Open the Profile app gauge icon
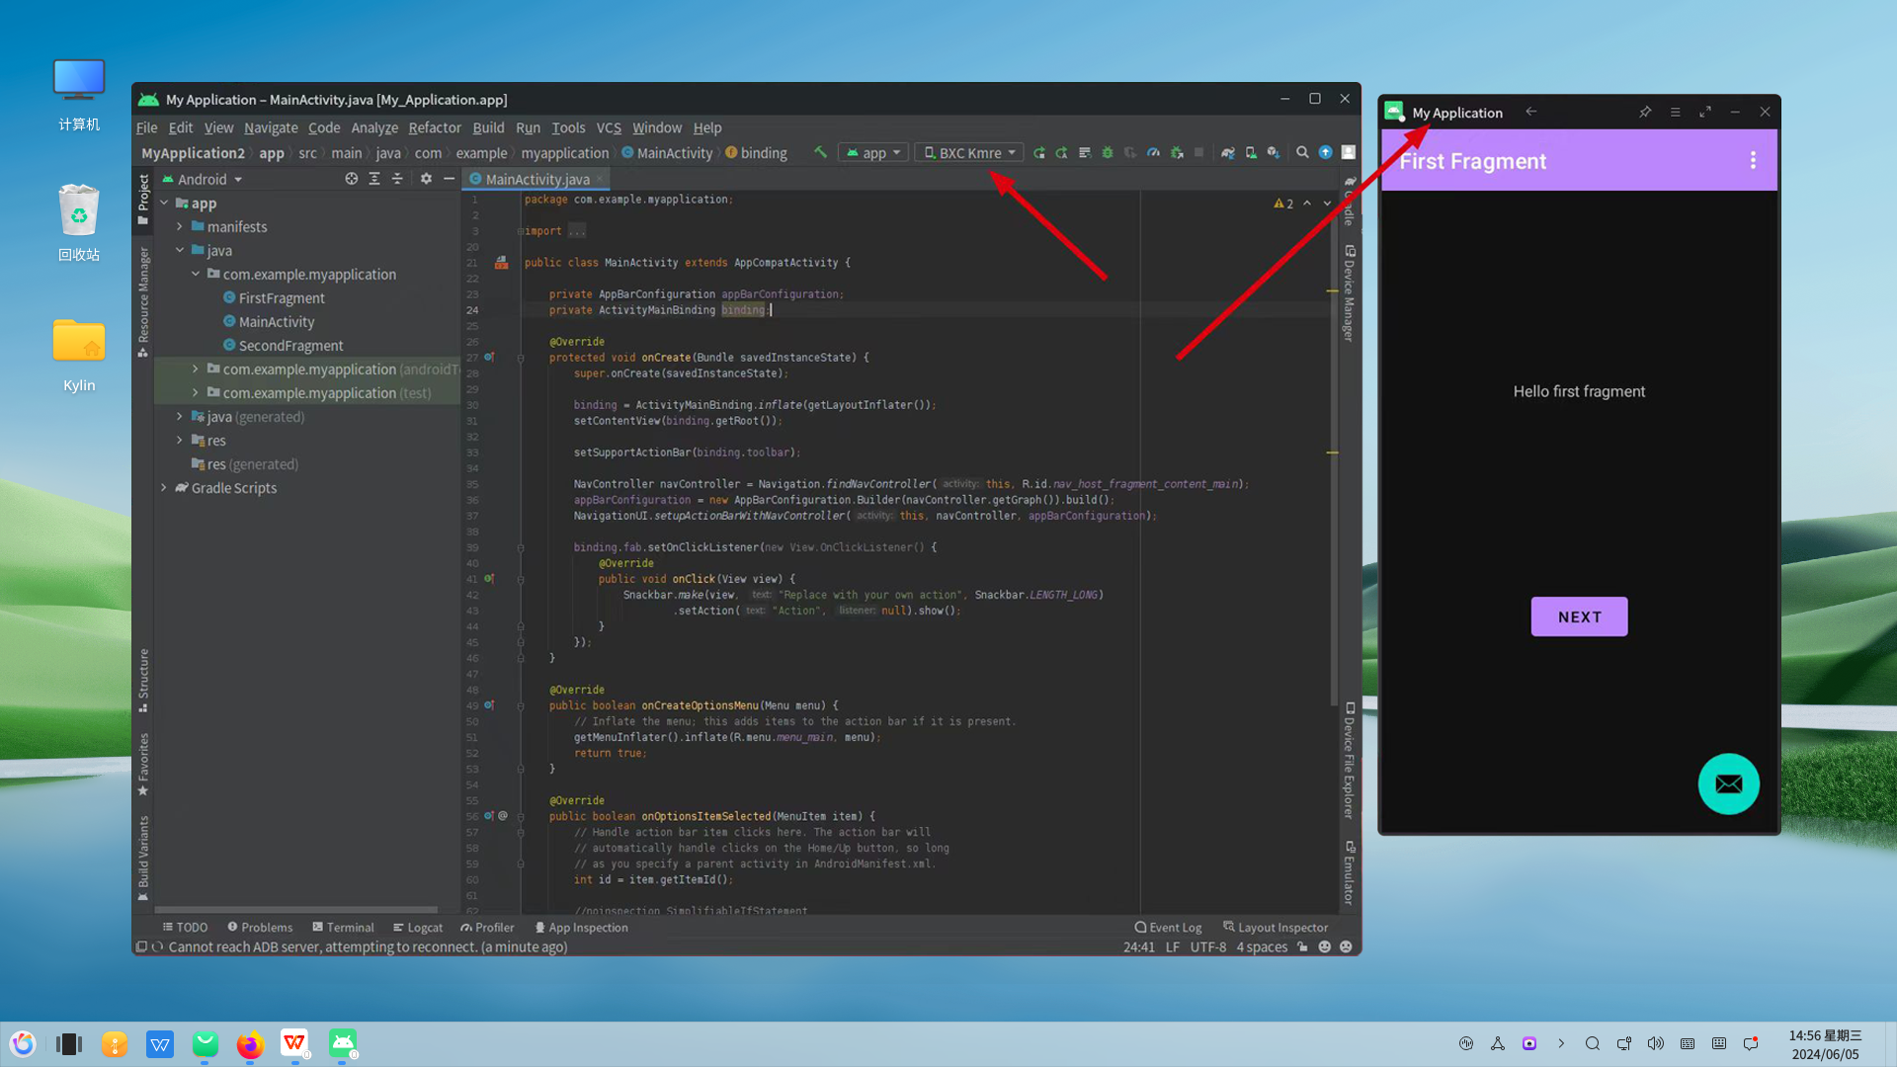This screenshot has height=1067, width=1897. point(1153,152)
